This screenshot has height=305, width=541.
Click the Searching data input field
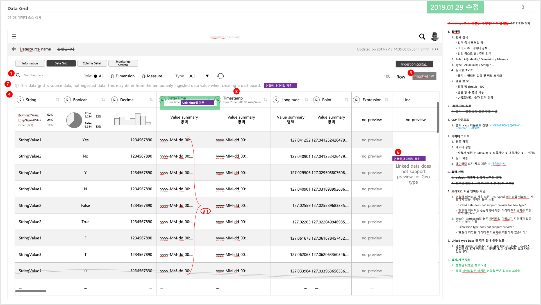tap(46, 75)
